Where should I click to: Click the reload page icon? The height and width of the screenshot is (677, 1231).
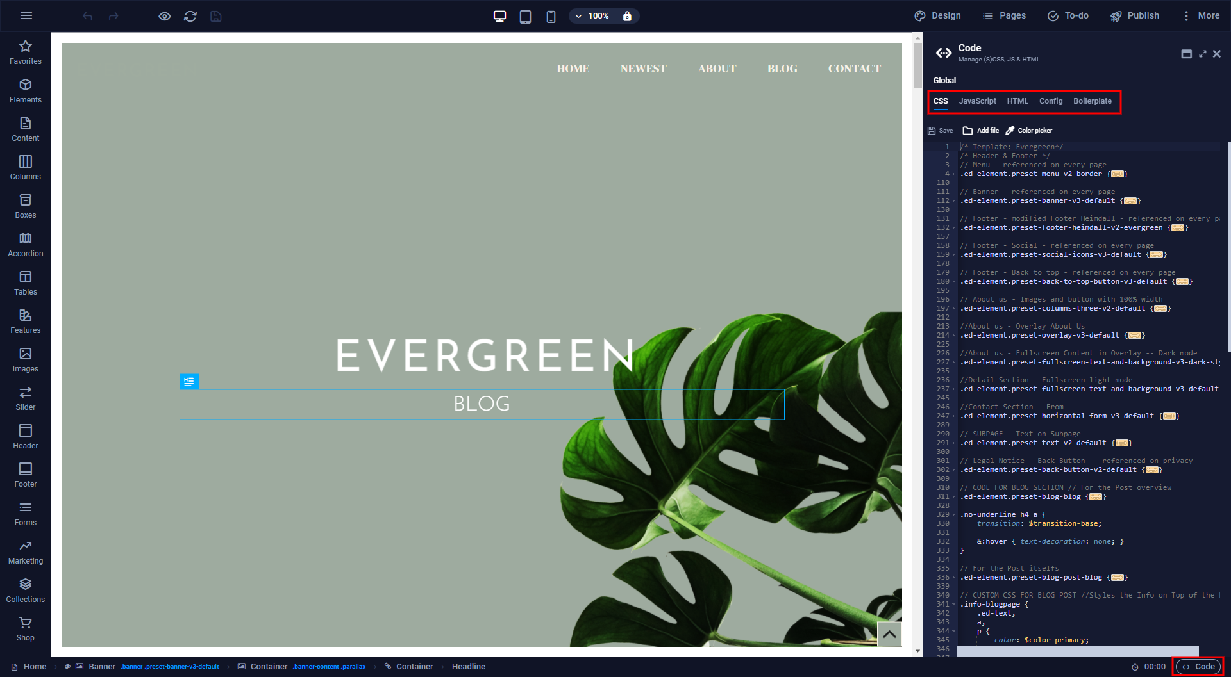coord(190,16)
